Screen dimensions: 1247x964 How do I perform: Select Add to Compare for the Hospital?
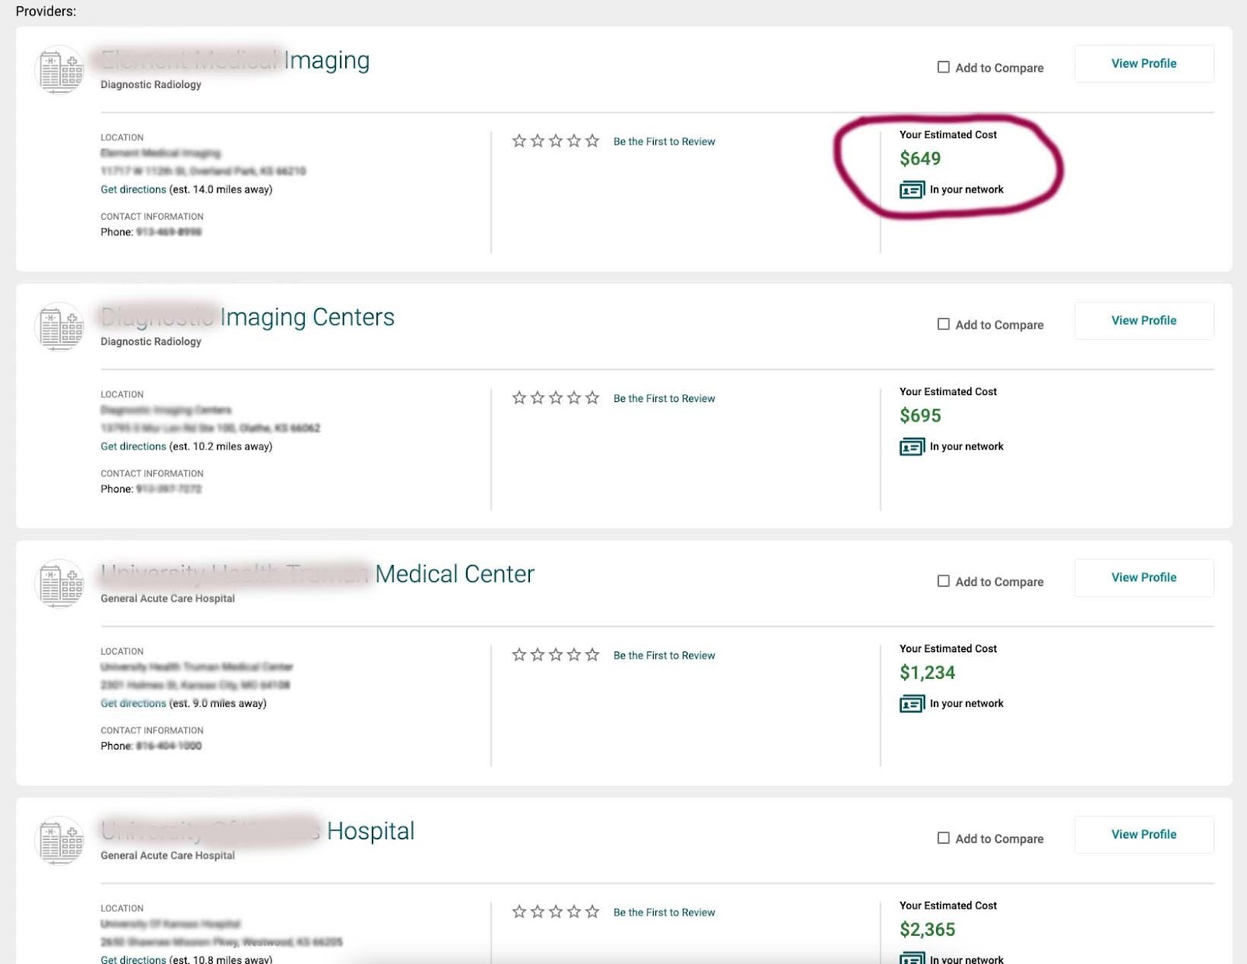pyautogui.click(x=943, y=838)
